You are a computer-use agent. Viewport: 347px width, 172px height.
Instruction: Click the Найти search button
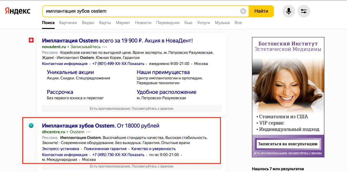pyautogui.click(x=261, y=11)
